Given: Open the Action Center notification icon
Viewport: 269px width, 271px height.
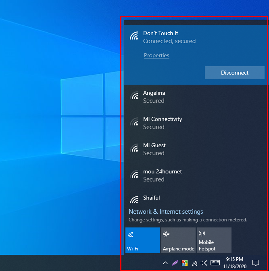Looking at the screenshot, I should (255, 263).
